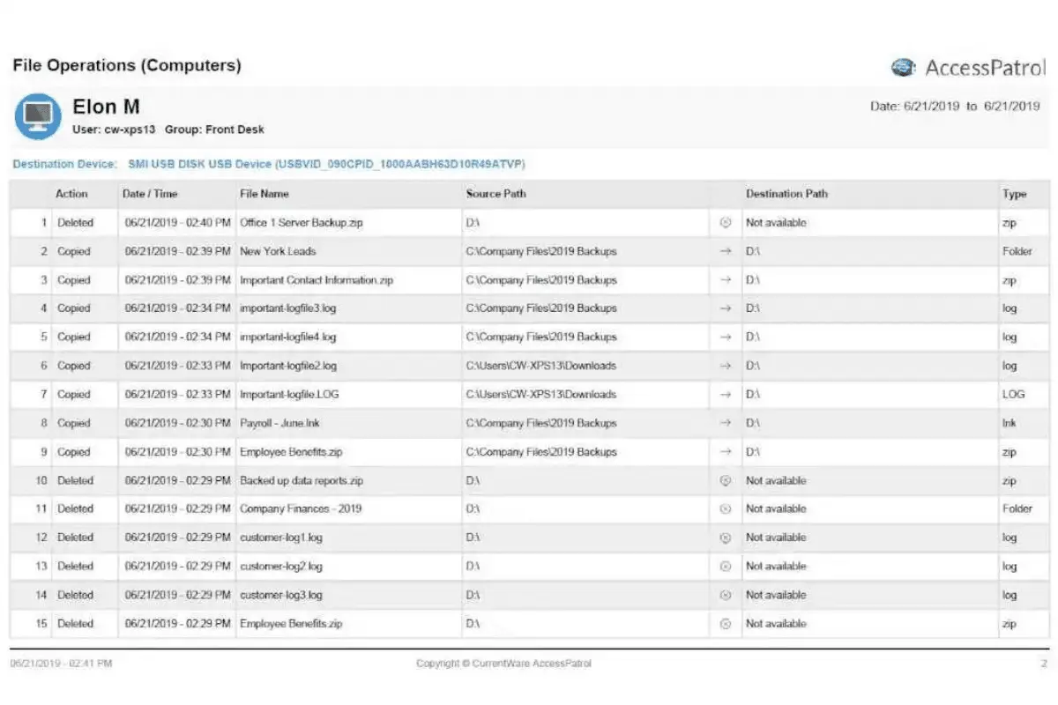Viewport: 1058px width, 705px height.
Task: Select the important-logfile4.log file name
Action: click(288, 337)
